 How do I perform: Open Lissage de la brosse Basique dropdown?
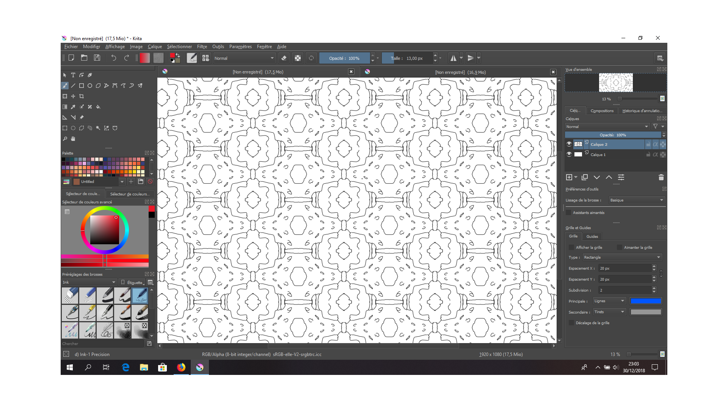[x=637, y=200]
